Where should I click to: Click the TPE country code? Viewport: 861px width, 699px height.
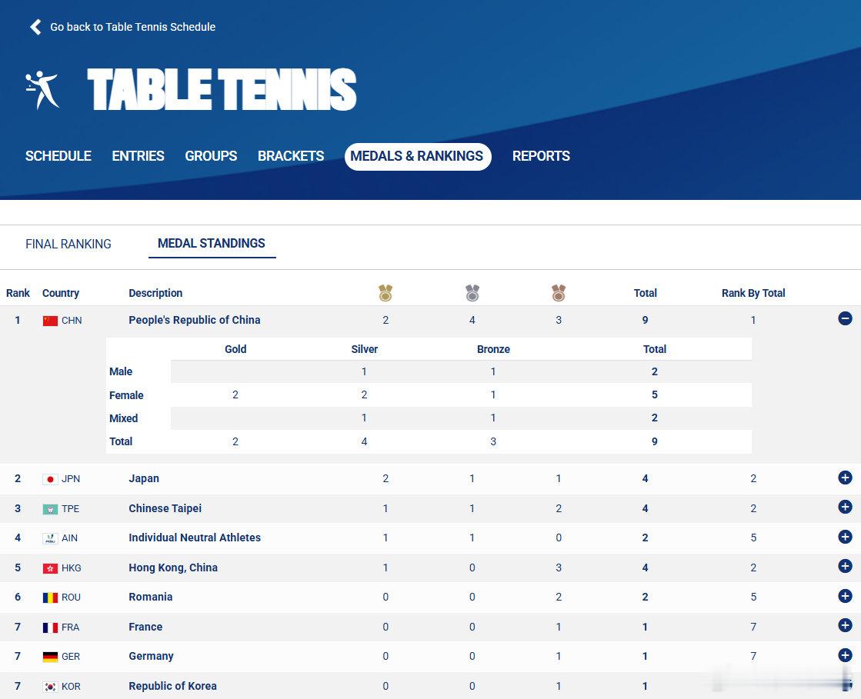(x=70, y=508)
